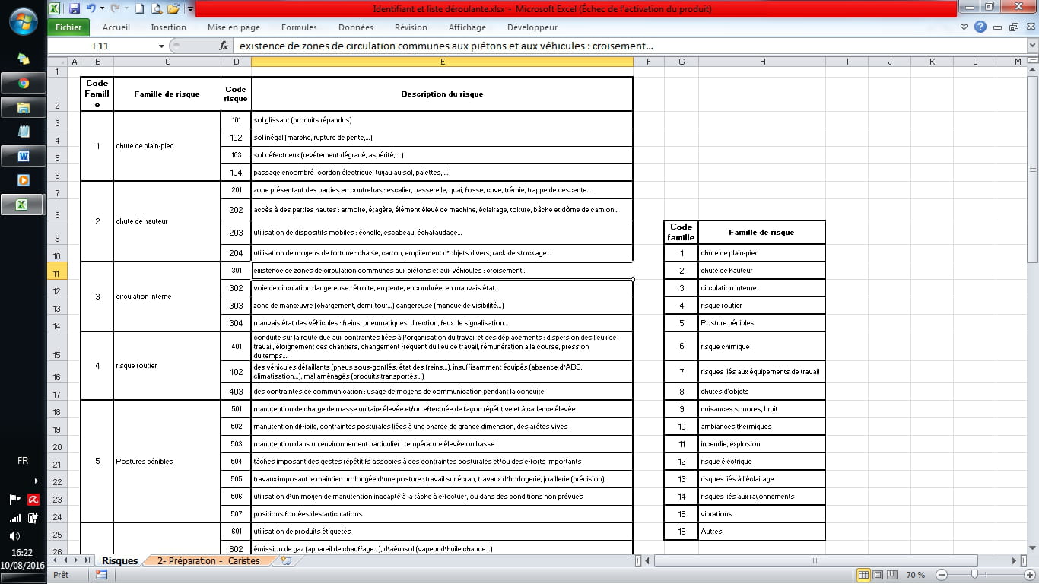The height and width of the screenshot is (584, 1039).
Task: Click the 'Description du risque' header cell
Action: tap(442, 94)
